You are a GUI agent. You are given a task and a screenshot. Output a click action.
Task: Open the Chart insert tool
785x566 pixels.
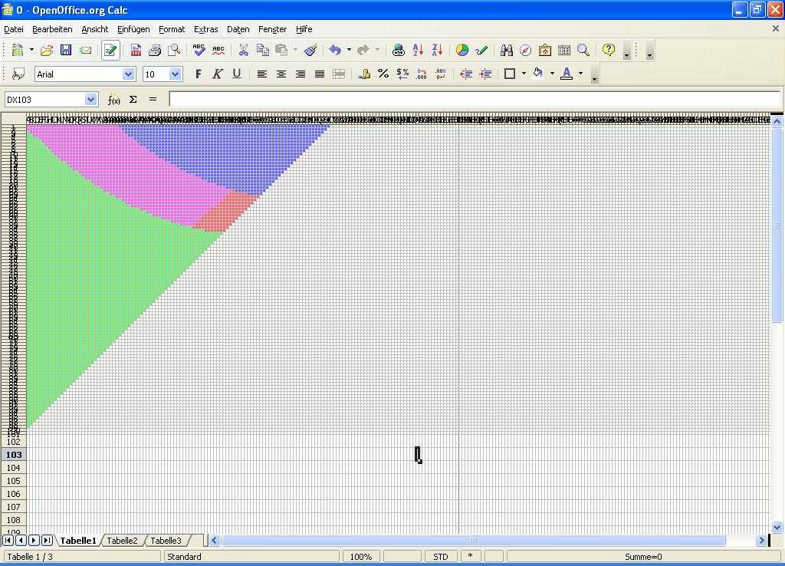462,51
